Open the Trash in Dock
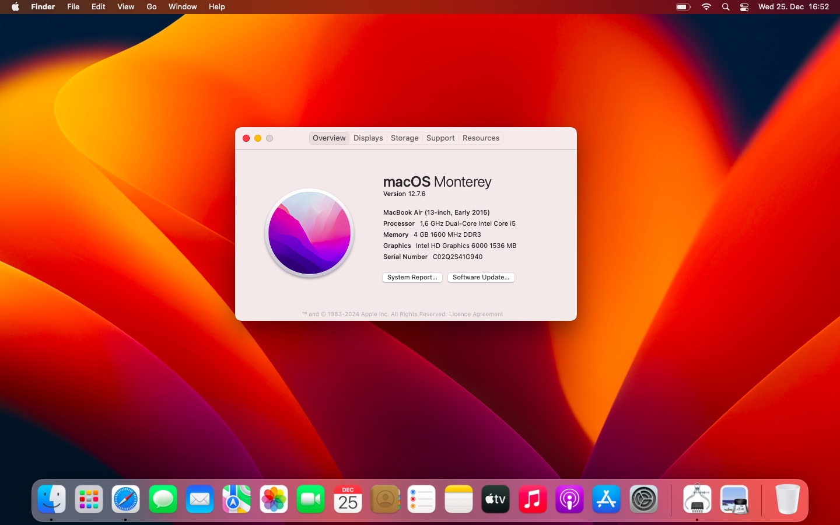 [x=787, y=499]
